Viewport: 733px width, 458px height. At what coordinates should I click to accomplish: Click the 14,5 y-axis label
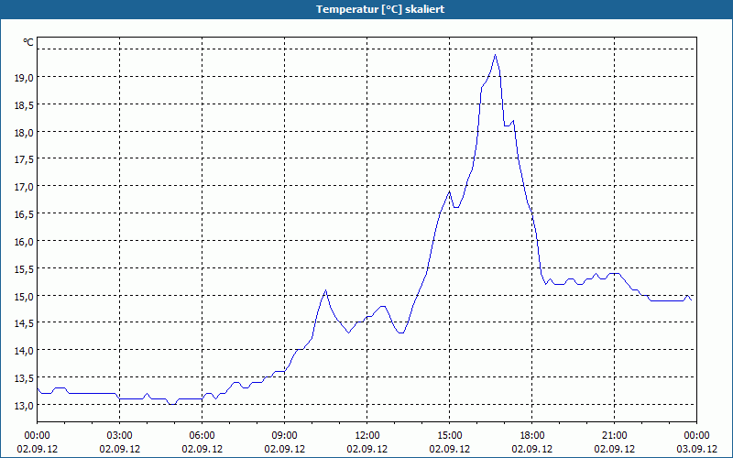tap(25, 323)
